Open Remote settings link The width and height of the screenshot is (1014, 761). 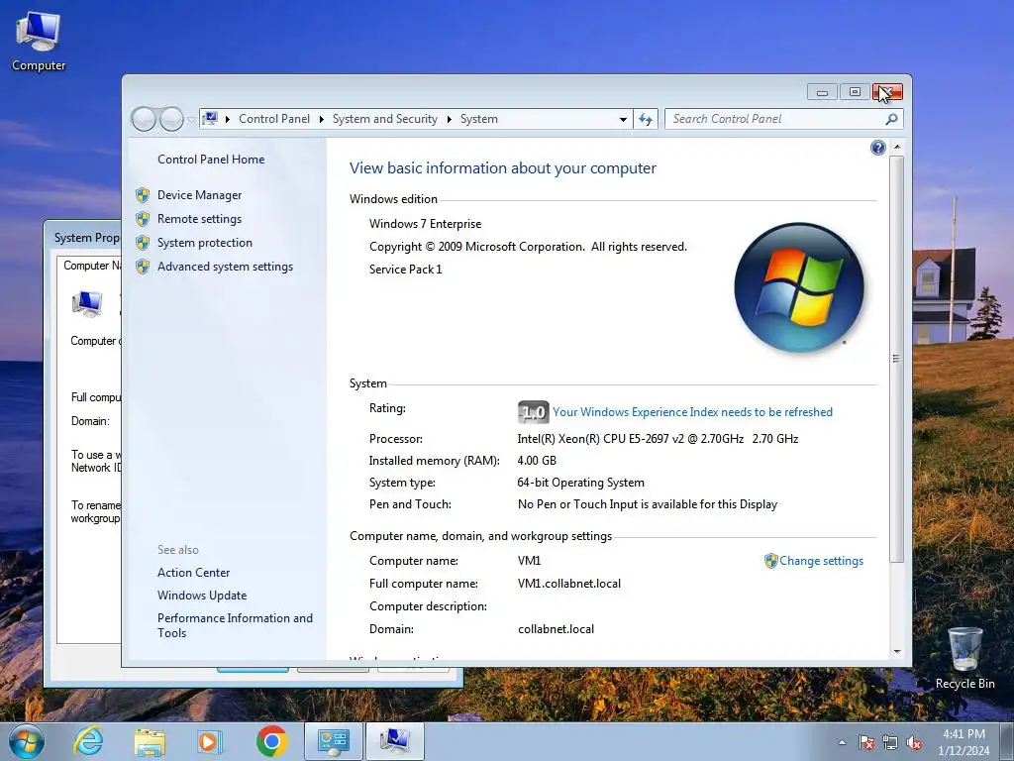tap(199, 219)
